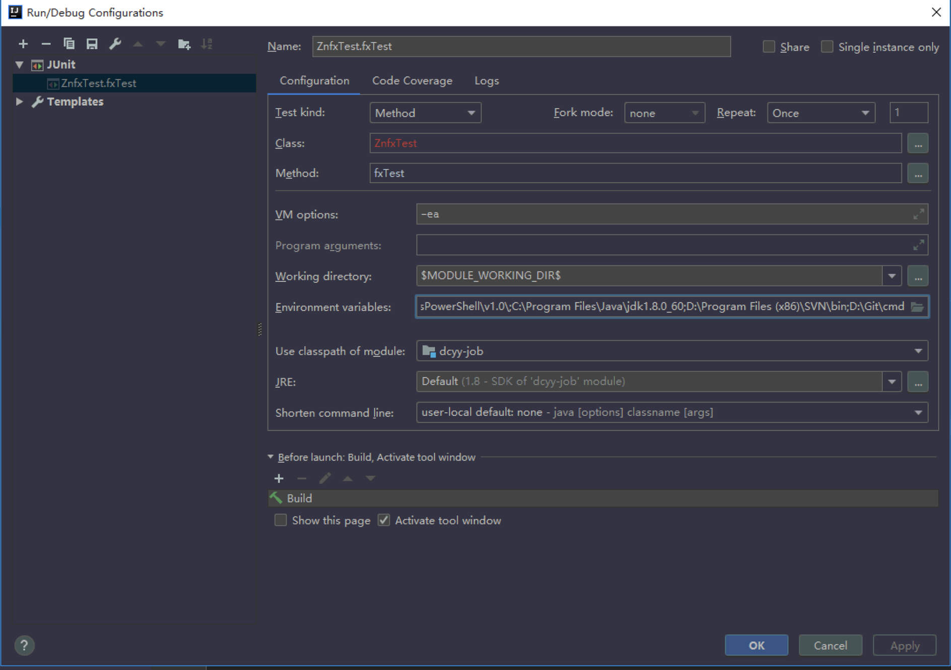Browse for working directory folder
The height and width of the screenshot is (670, 951).
point(918,276)
